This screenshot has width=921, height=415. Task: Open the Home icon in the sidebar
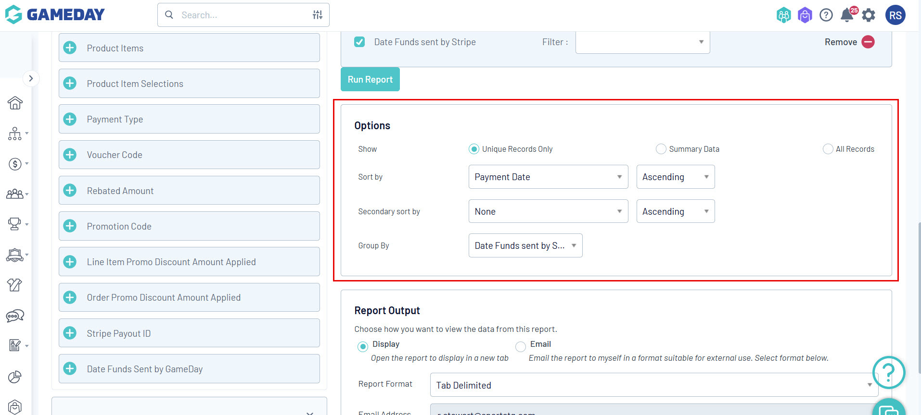[15, 103]
